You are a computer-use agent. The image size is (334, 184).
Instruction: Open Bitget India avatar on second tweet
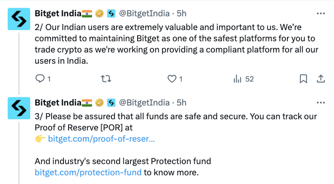[x=19, y=108]
